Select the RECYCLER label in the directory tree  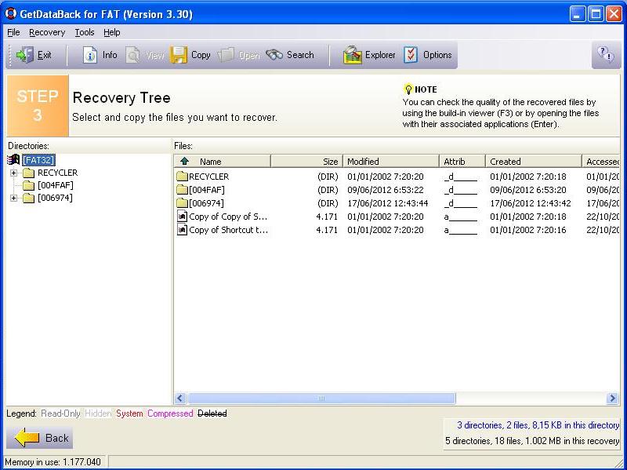pos(57,173)
